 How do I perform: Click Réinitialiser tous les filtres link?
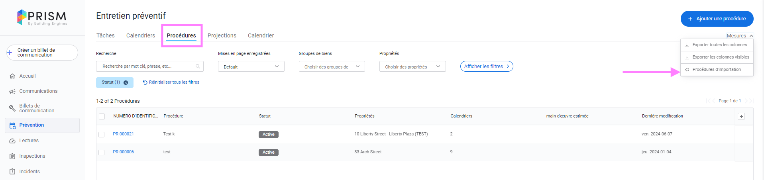click(x=171, y=82)
